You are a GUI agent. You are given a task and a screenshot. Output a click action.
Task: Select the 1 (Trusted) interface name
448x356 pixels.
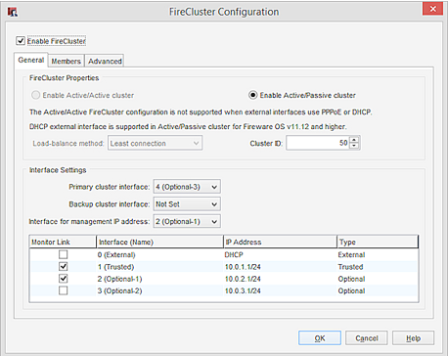[115, 267]
